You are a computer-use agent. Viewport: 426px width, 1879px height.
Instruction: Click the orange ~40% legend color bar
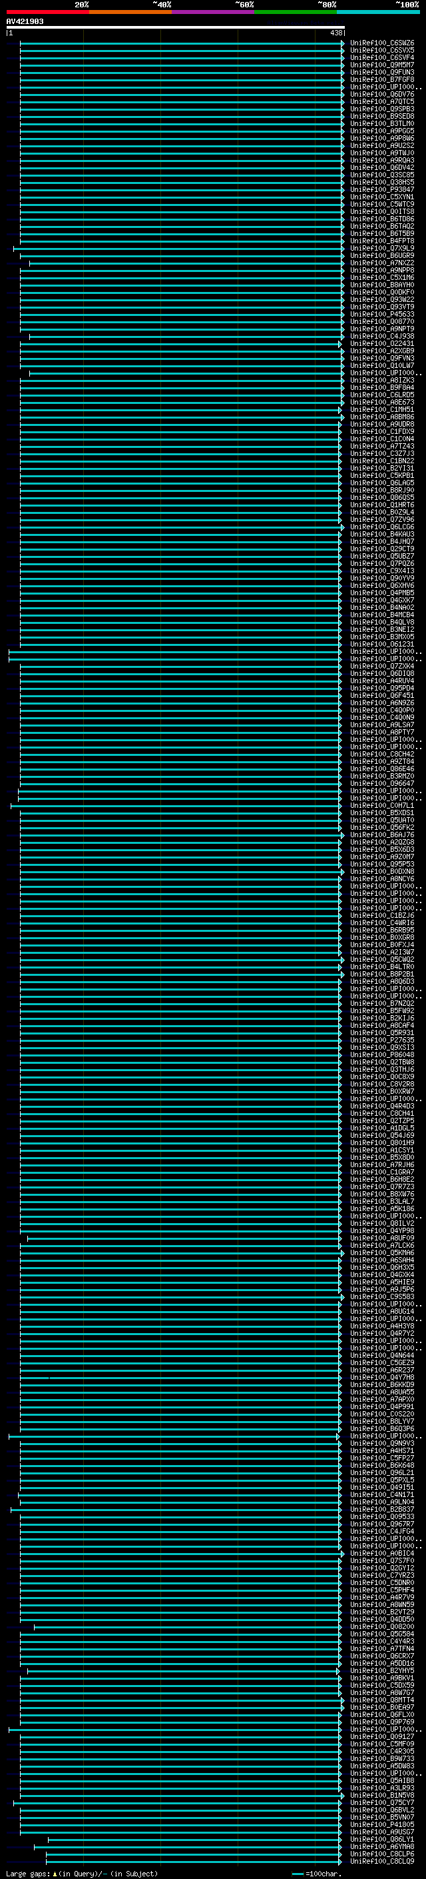130,12
